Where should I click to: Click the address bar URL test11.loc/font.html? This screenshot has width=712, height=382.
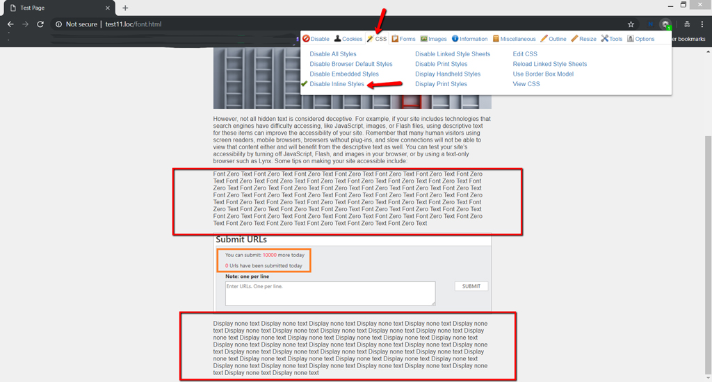coord(133,24)
